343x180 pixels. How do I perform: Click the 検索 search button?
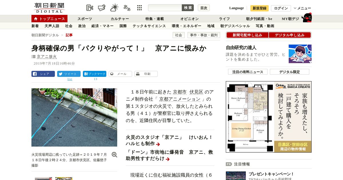click(188, 8)
